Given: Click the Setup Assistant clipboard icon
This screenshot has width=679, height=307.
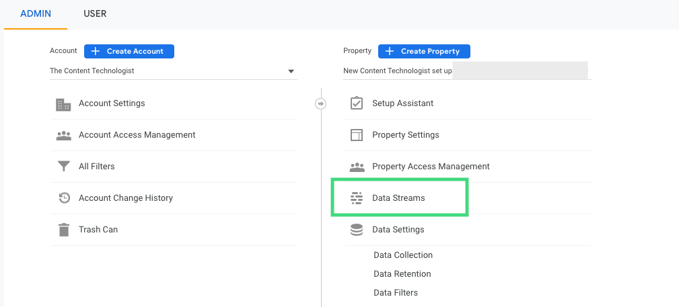Looking at the screenshot, I should [x=357, y=103].
